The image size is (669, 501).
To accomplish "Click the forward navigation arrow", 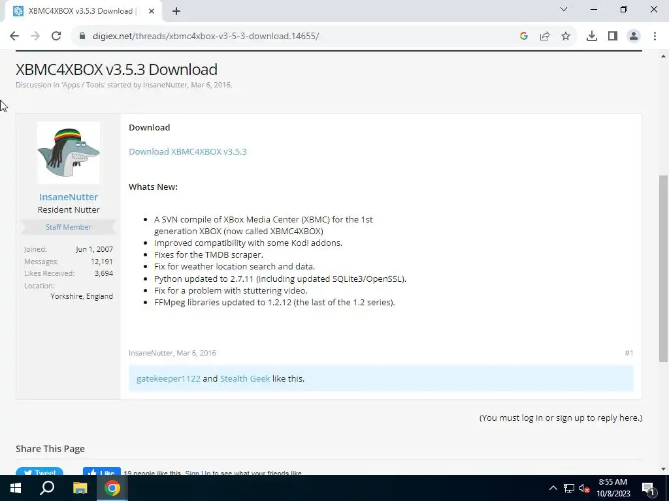I will [x=35, y=37].
